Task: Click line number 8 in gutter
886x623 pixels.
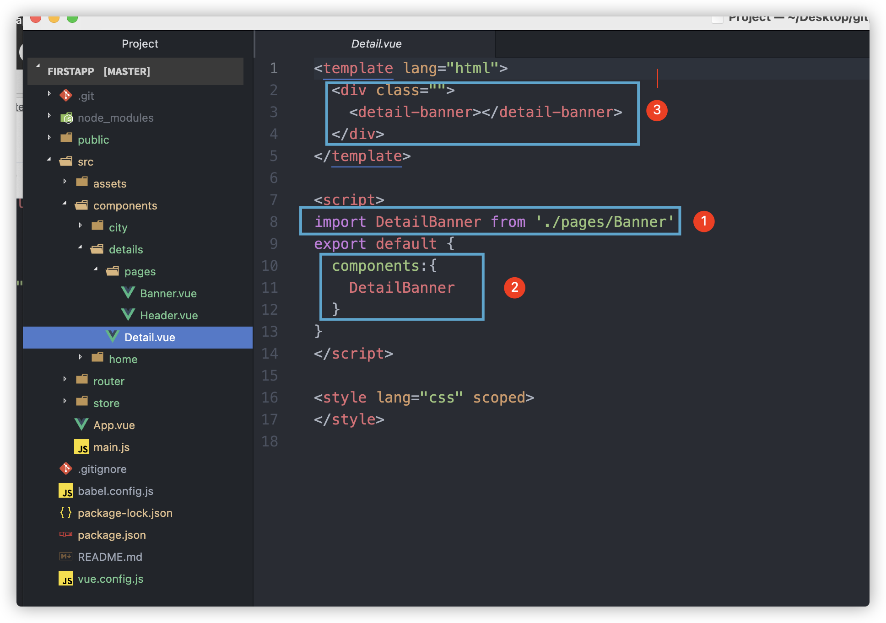Action: [274, 222]
